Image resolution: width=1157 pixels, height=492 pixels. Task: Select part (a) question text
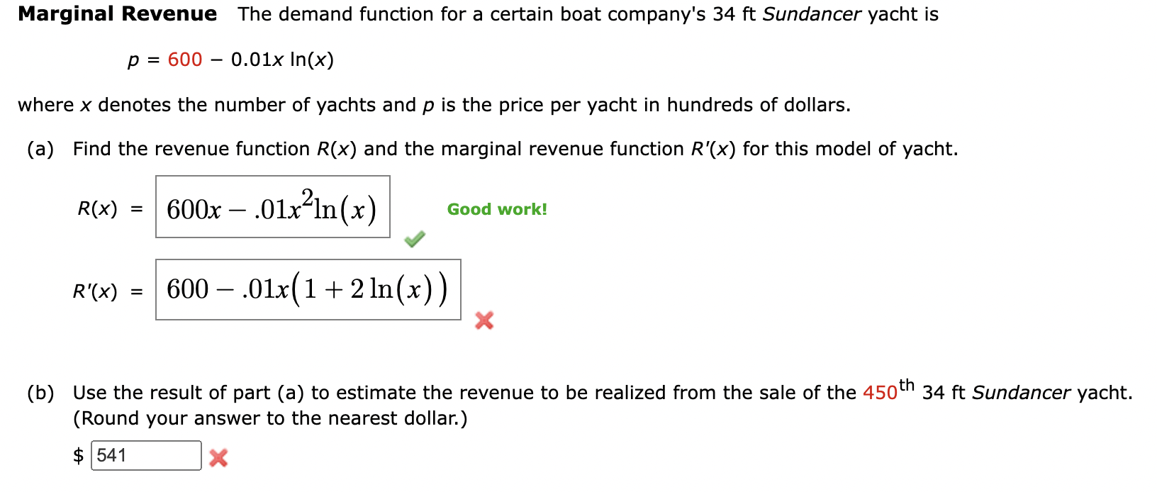(496, 149)
